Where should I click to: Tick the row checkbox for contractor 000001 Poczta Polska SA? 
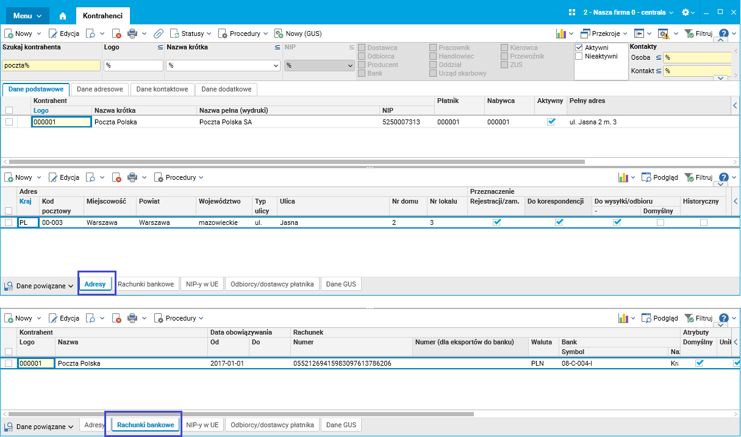[9, 122]
